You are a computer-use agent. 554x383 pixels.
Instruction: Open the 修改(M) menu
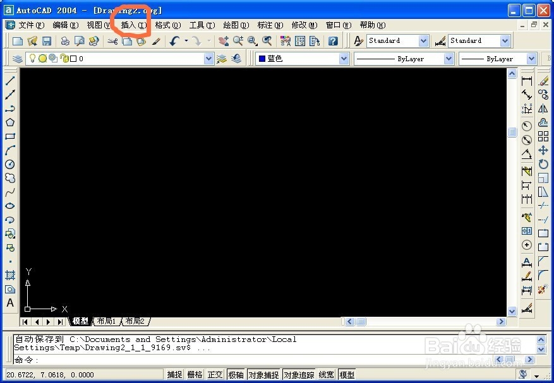(304, 25)
